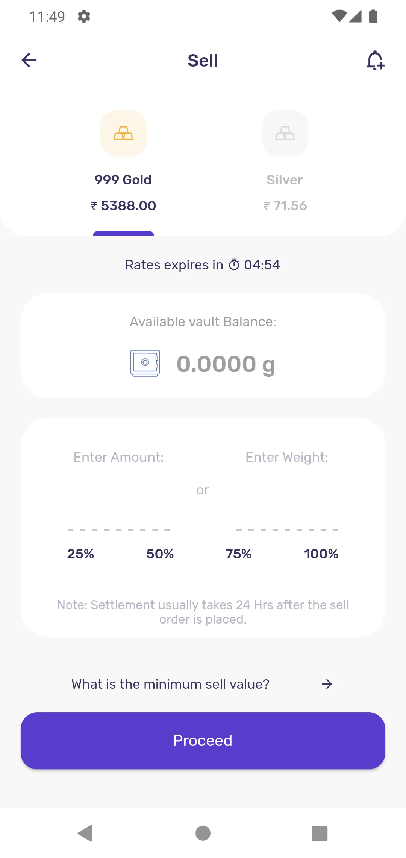Open the price alert bell icon
The image size is (406, 858).
pyautogui.click(x=375, y=61)
